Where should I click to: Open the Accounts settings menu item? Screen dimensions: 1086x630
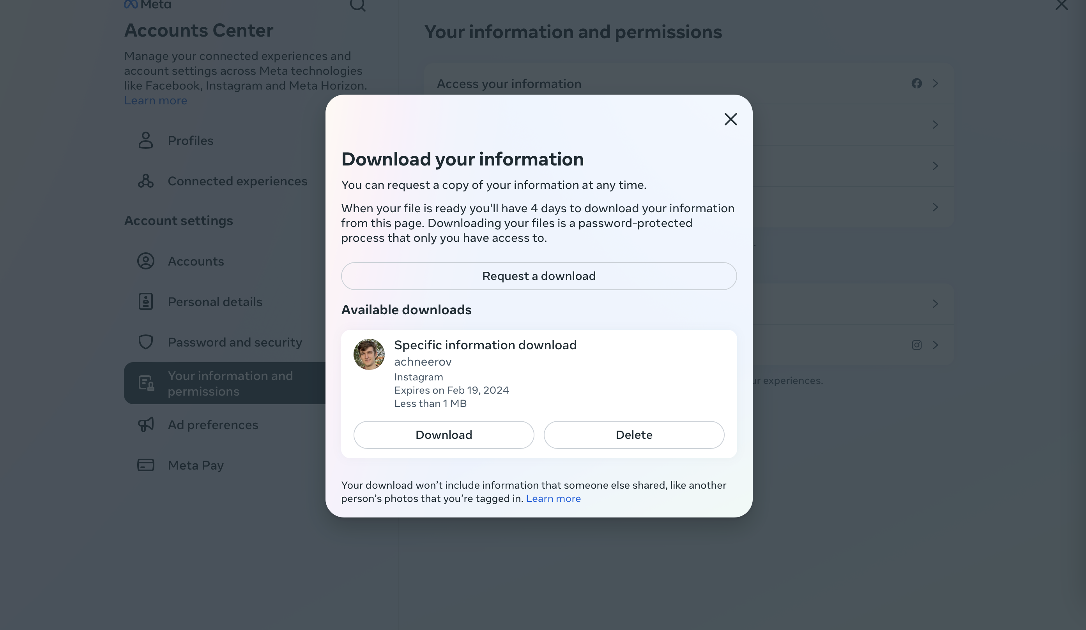tap(196, 261)
